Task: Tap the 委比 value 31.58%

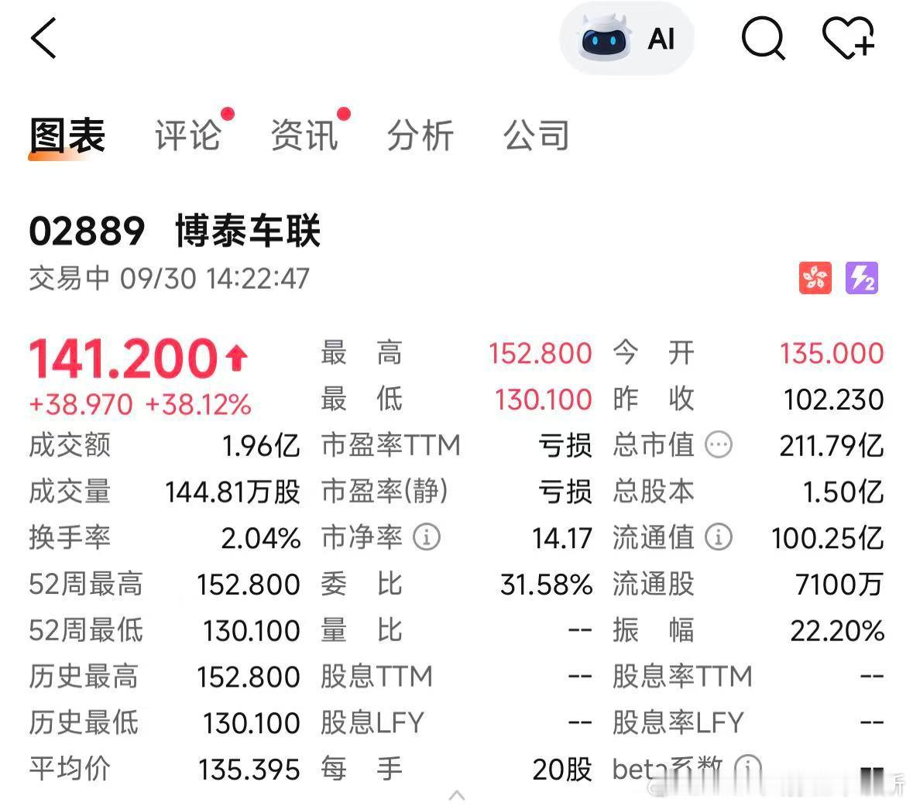Action: (546, 584)
